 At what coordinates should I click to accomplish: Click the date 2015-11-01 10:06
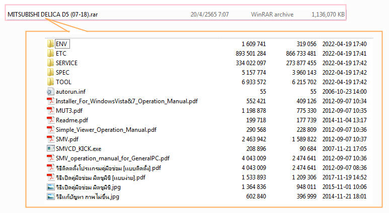click(x=344, y=187)
